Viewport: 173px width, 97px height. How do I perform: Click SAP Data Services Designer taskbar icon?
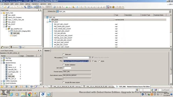43,94
